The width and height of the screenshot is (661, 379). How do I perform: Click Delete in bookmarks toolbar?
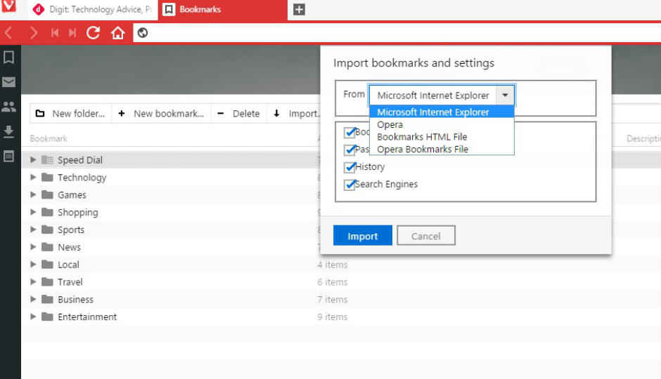tap(238, 114)
